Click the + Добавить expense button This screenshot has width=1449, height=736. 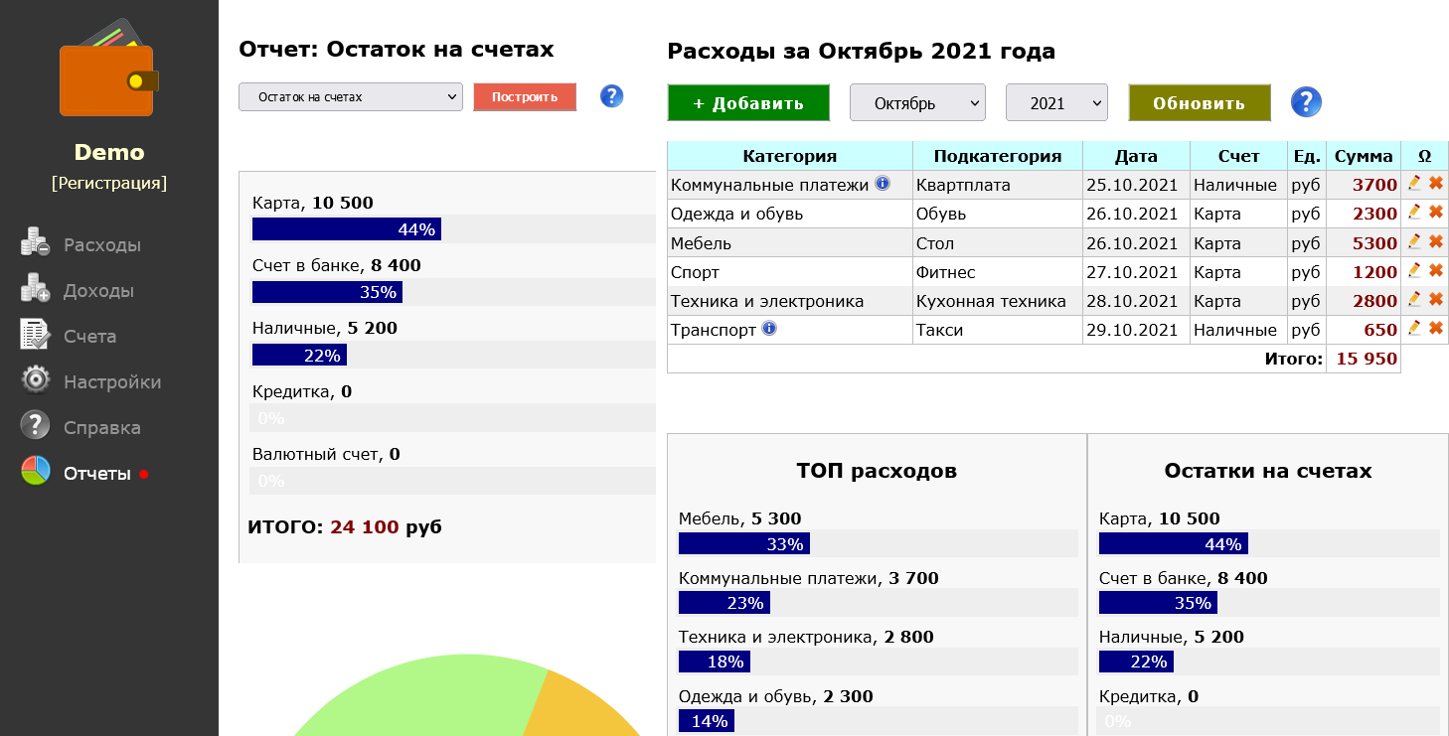coord(748,103)
